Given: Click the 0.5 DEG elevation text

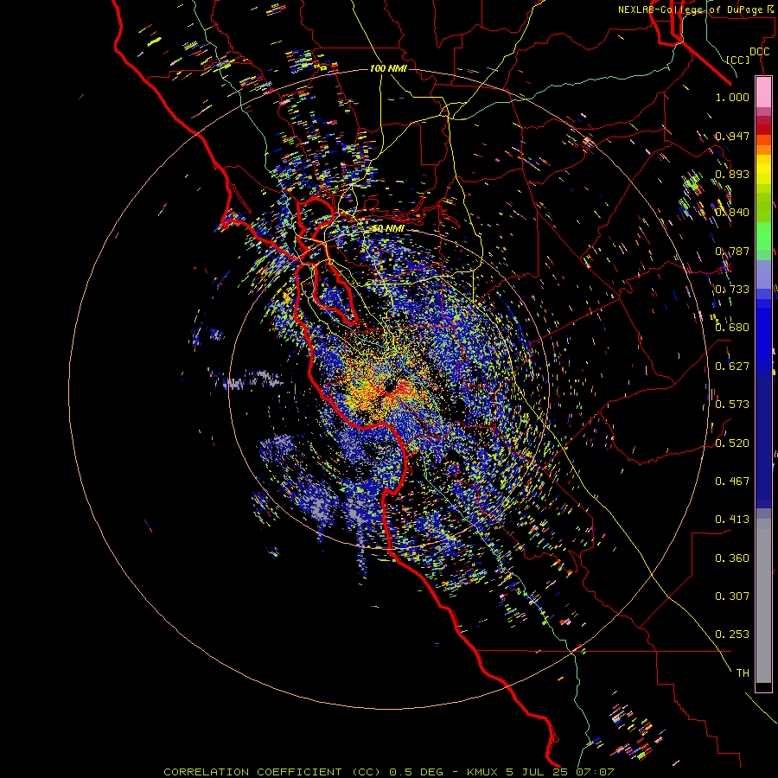Looking at the screenshot, I should point(416,772).
